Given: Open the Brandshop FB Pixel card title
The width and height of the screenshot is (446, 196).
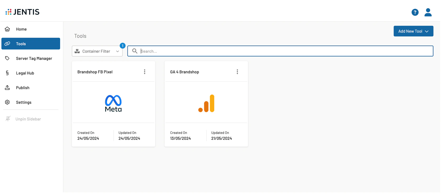Looking at the screenshot, I should tap(95, 72).
